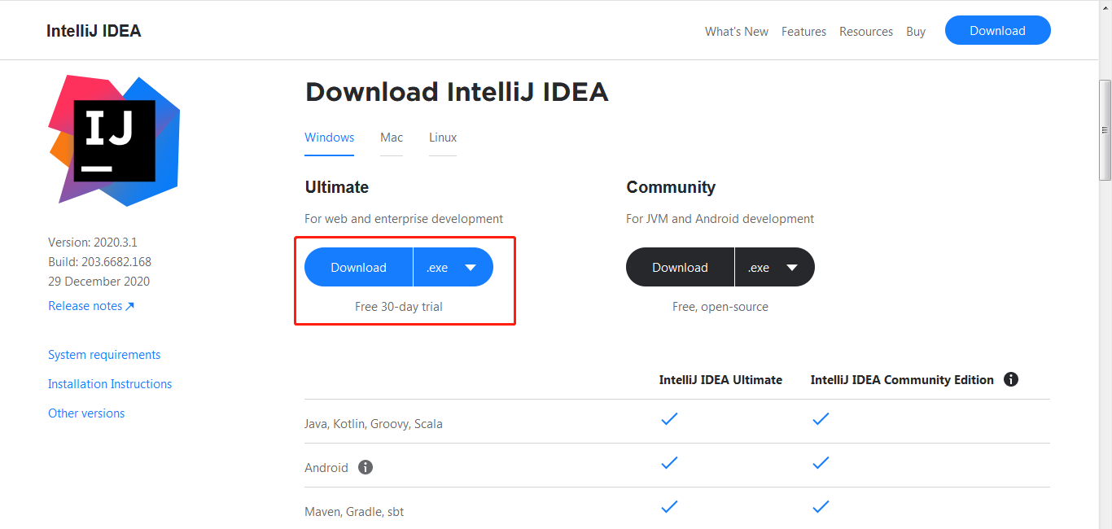1112x529 pixels.
Task: Open the What's New menu item
Action: 736,32
